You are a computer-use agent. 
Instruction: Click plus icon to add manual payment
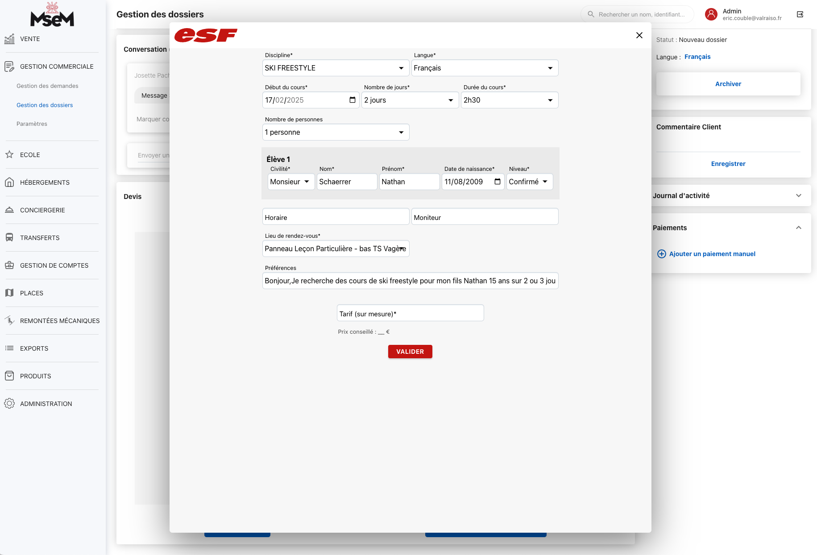pos(662,254)
